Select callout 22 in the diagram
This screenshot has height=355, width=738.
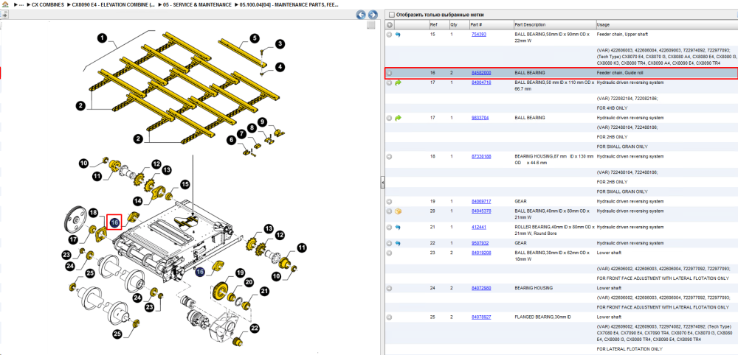click(x=254, y=328)
